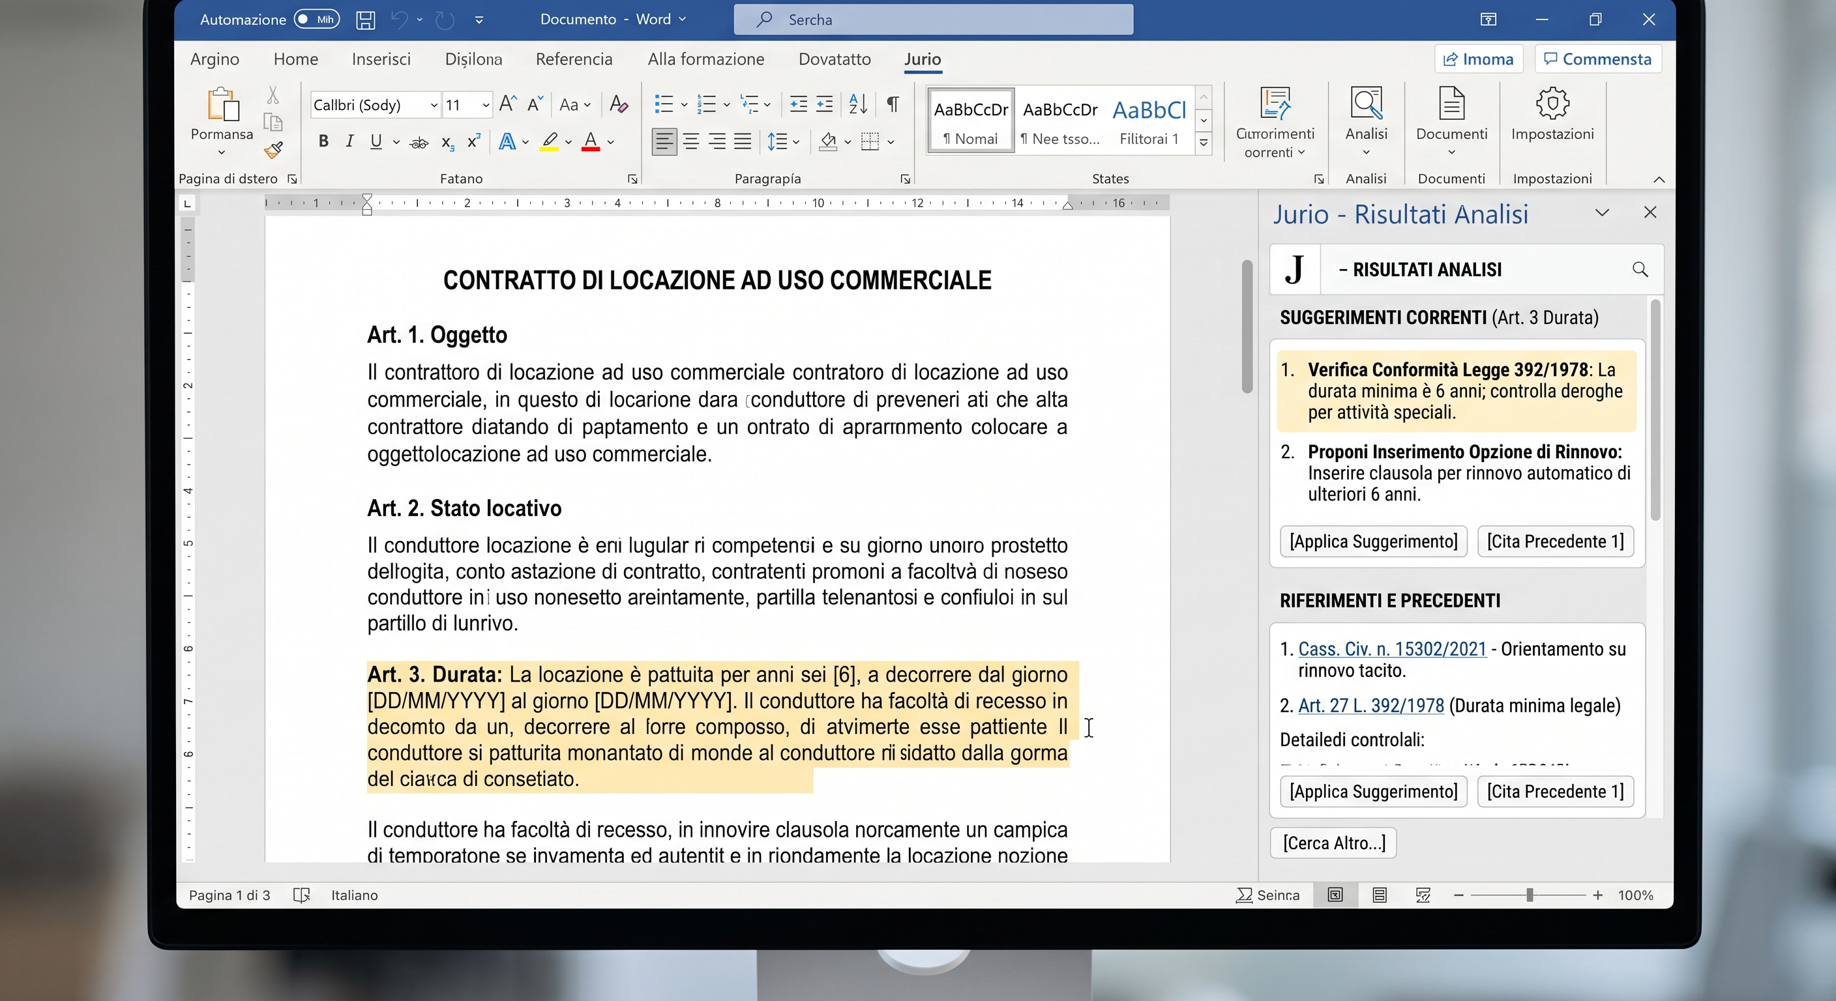Open the Argino tab
This screenshot has width=1836, height=1001.
(x=215, y=59)
